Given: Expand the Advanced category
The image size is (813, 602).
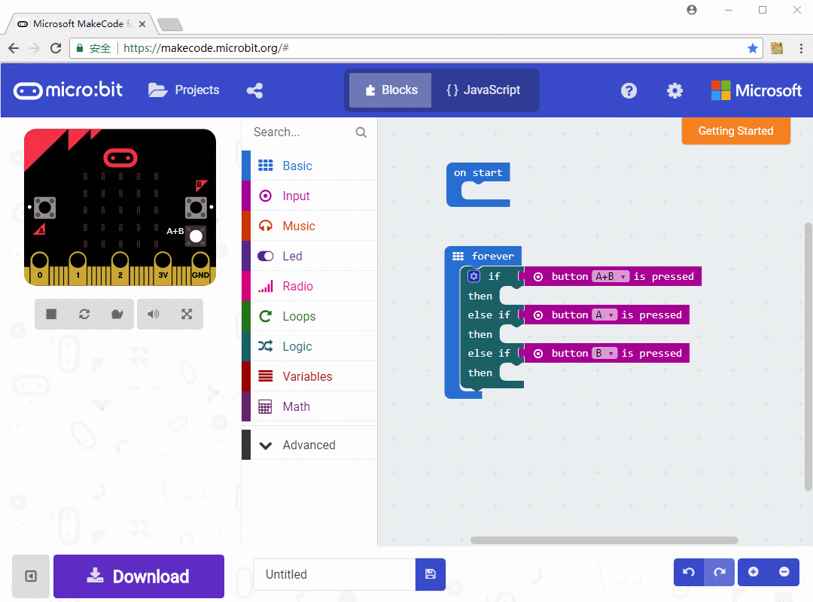Looking at the screenshot, I should (309, 445).
